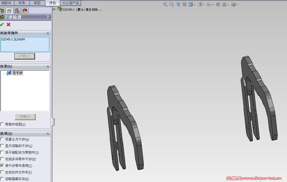Open the ConfigurationManager tab icon
This screenshot has width=287, height=182.
coord(17,11)
